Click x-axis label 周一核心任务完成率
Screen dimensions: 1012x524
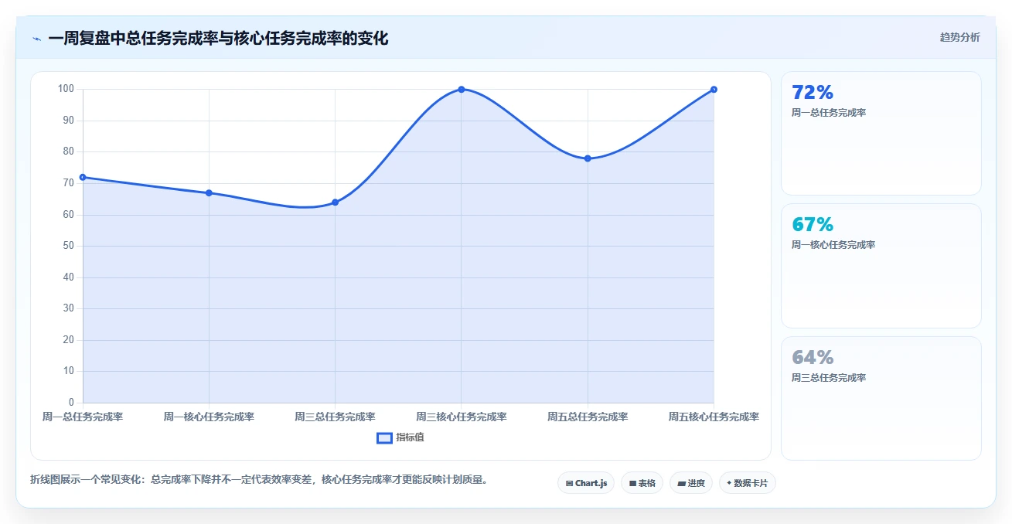pos(209,417)
